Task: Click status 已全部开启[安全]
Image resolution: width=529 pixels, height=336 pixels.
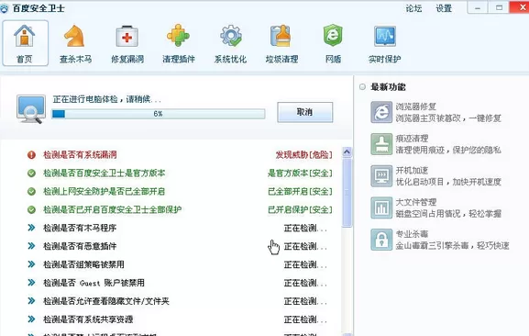Action: 300,192
